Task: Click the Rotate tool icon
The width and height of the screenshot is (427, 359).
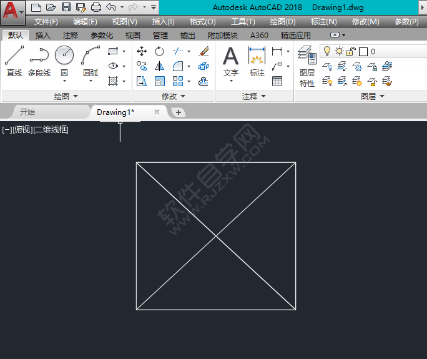Action: point(159,51)
